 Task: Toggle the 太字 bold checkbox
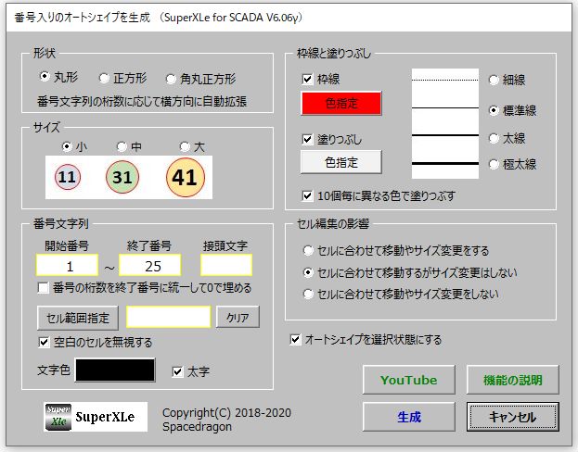click(178, 371)
